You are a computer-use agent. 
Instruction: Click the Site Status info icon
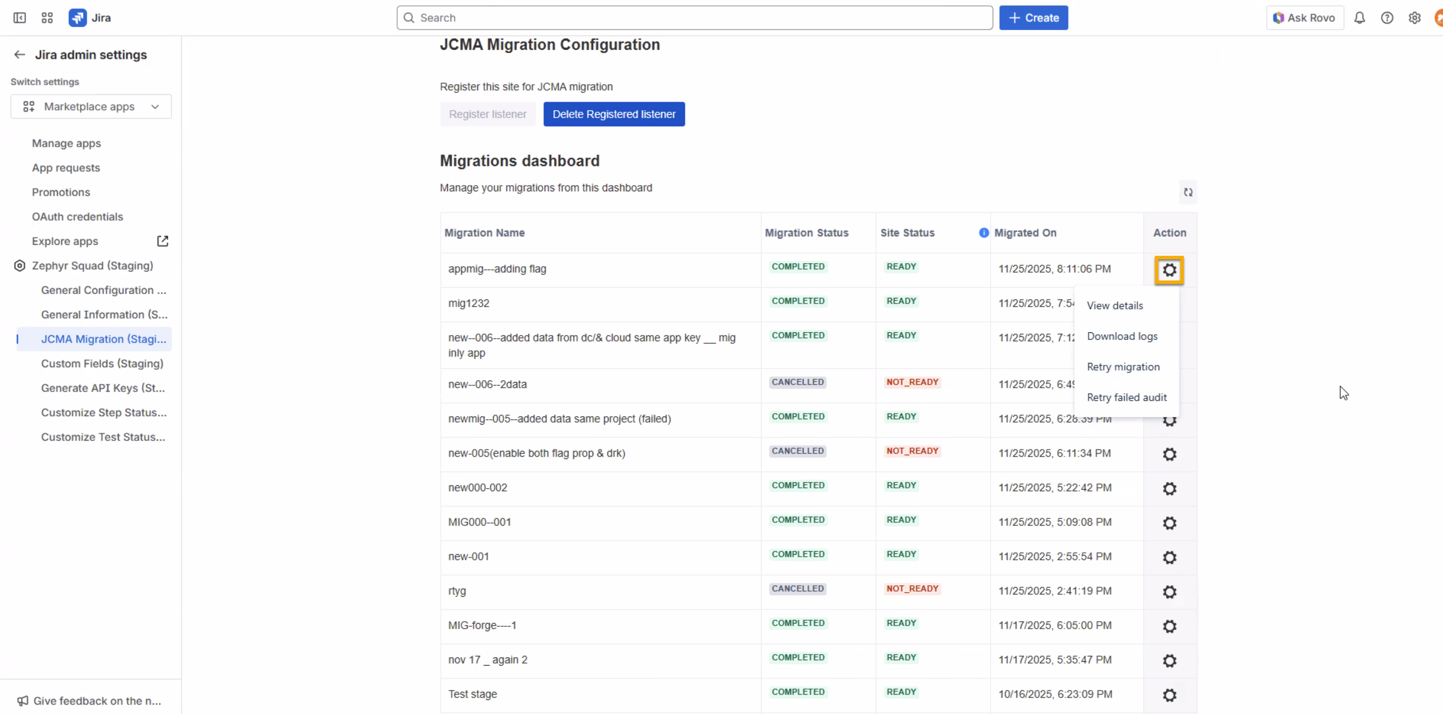[983, 232]
